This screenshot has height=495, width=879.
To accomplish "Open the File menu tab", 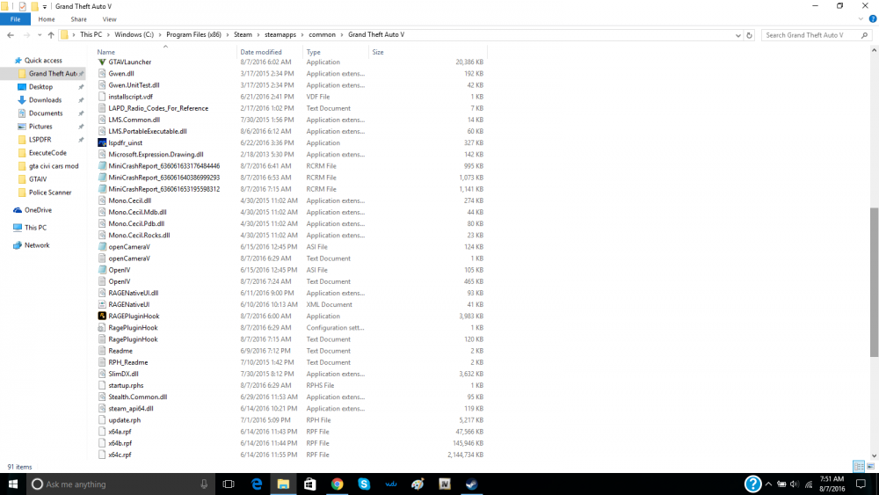I will point(15,19).
